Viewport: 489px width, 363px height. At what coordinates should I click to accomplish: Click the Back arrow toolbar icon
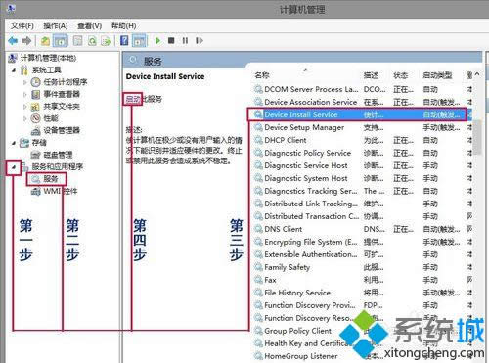(x=13, y=41)
